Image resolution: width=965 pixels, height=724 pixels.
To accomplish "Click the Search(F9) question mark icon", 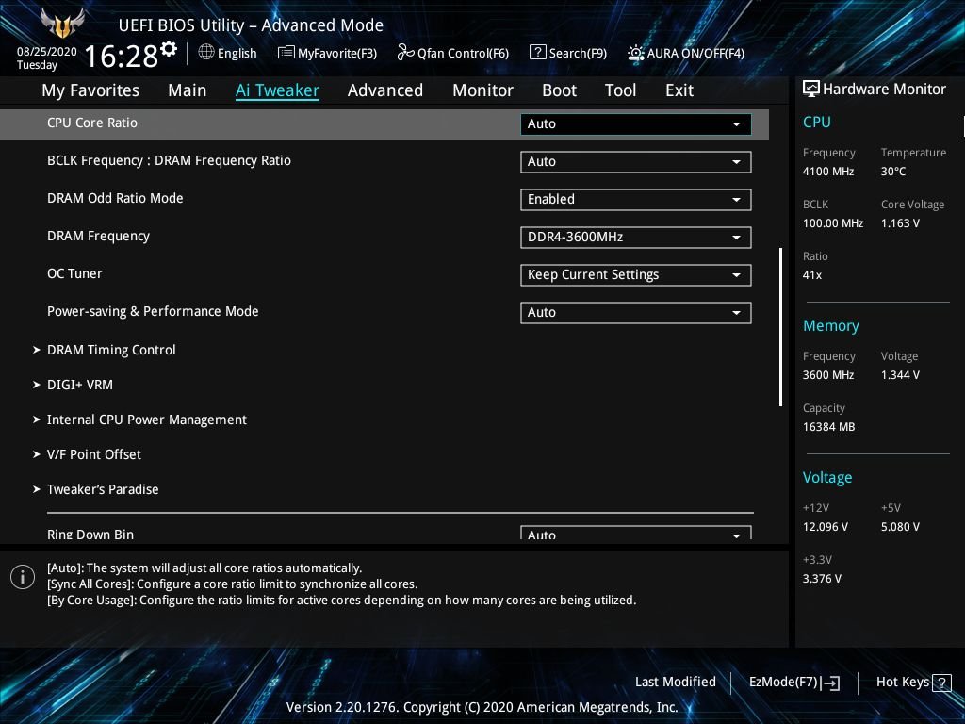I will [538, 53].
